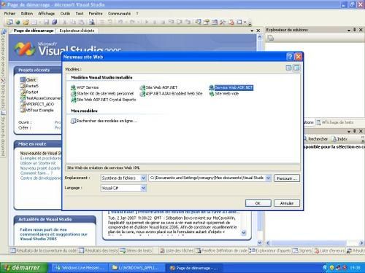Click the New Project toolbar icon
The width and height of the screenshot is (365, 273).
(x=9, y=22)
